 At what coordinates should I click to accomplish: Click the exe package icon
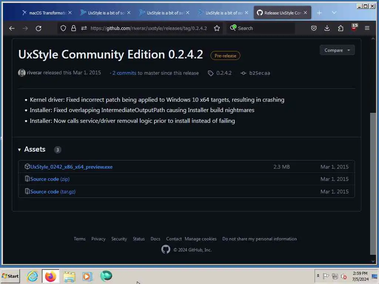pos(27,166)
